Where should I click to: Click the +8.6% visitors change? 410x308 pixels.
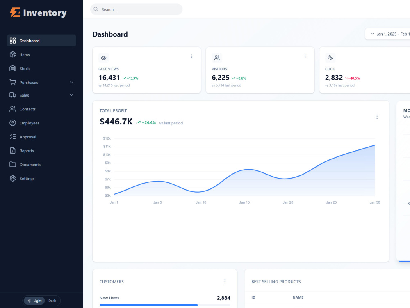click(239, 78)
